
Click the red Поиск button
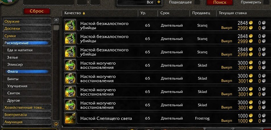pyautogui.click(x=220, y=3)
